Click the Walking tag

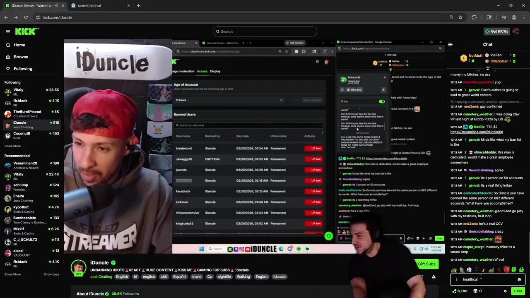tap(243, 277)
